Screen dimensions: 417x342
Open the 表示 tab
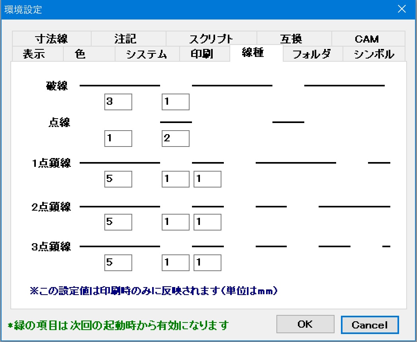[x=37, y=54]
